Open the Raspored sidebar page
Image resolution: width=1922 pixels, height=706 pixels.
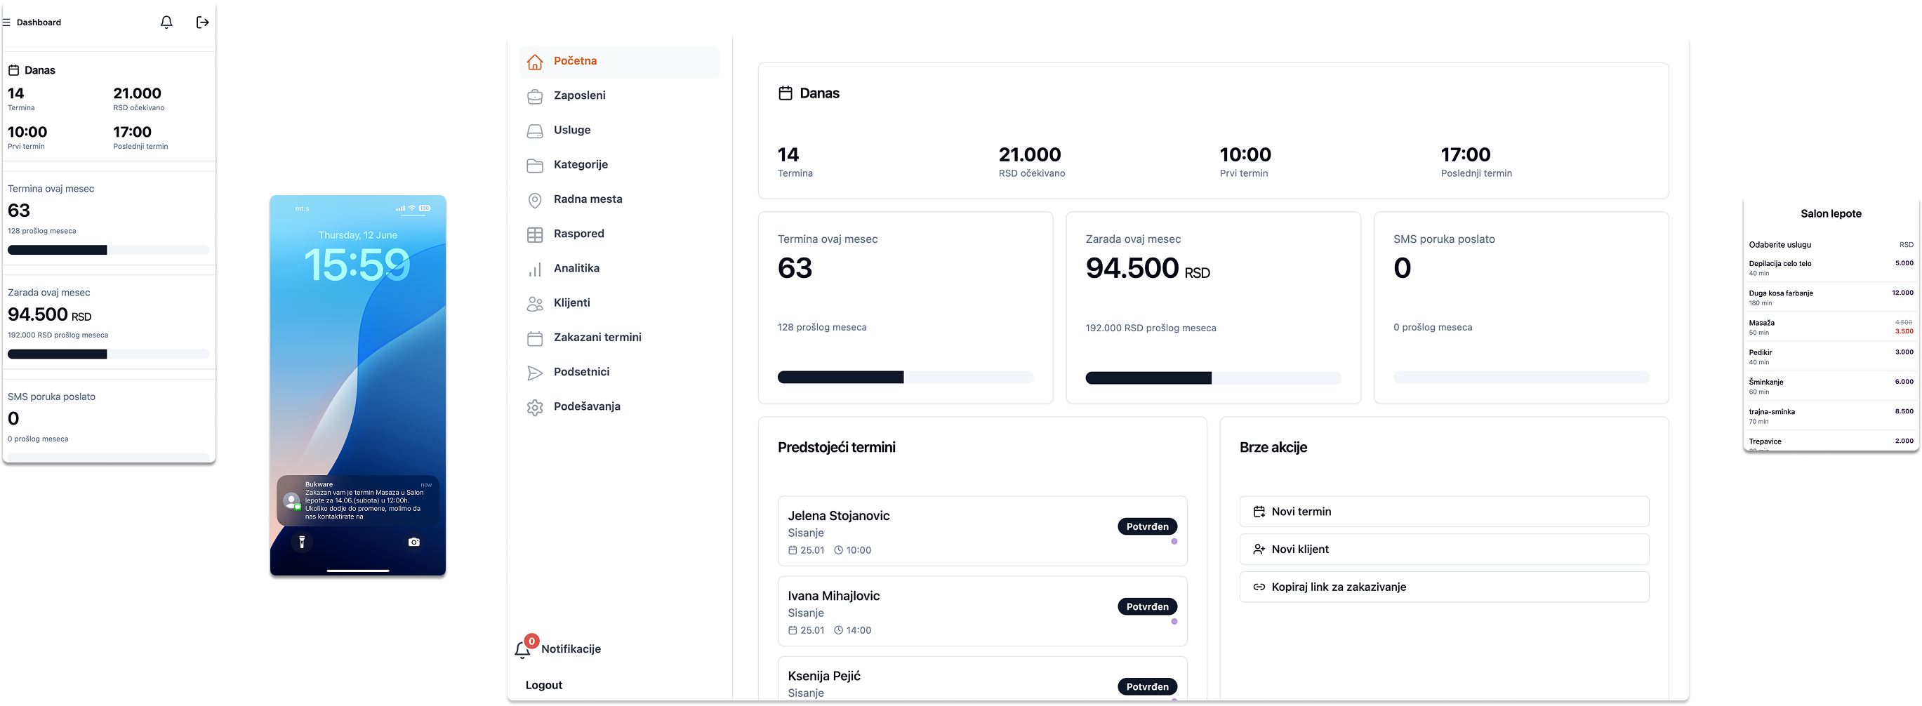click(x=578, y=234)
